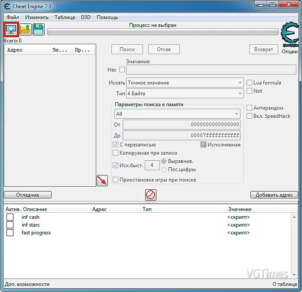
Task: Open the Тип value type dropdown
Action: pos(185,94)
